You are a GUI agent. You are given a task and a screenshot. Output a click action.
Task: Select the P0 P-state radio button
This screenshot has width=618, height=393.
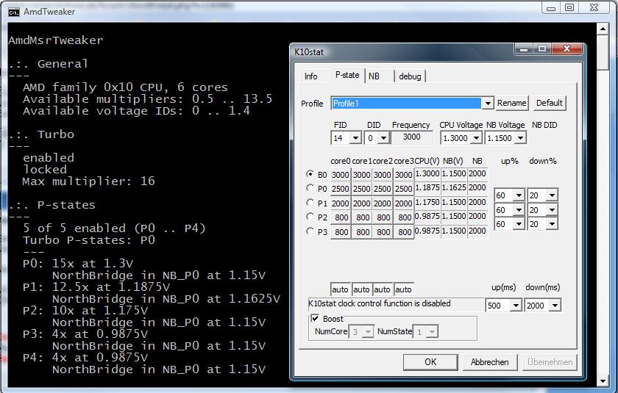point(310,188)
